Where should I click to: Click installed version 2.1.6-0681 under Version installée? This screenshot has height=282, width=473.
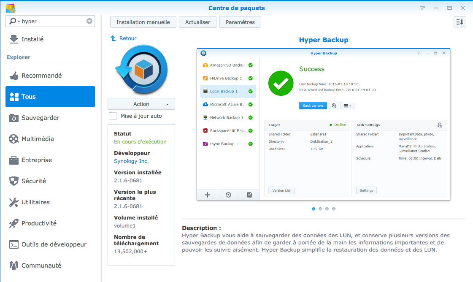click(x=128, y=181)
